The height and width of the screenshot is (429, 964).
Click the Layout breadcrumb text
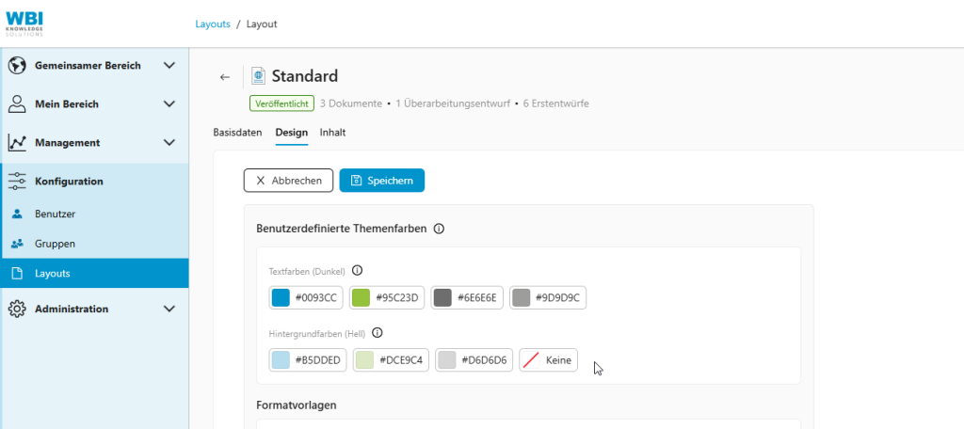262,24
